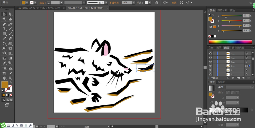This screenshot has width=255, height=128.
Task: Switch to the 色板 swatches tab
Action: pyautogui.click(x=211, y=48)
